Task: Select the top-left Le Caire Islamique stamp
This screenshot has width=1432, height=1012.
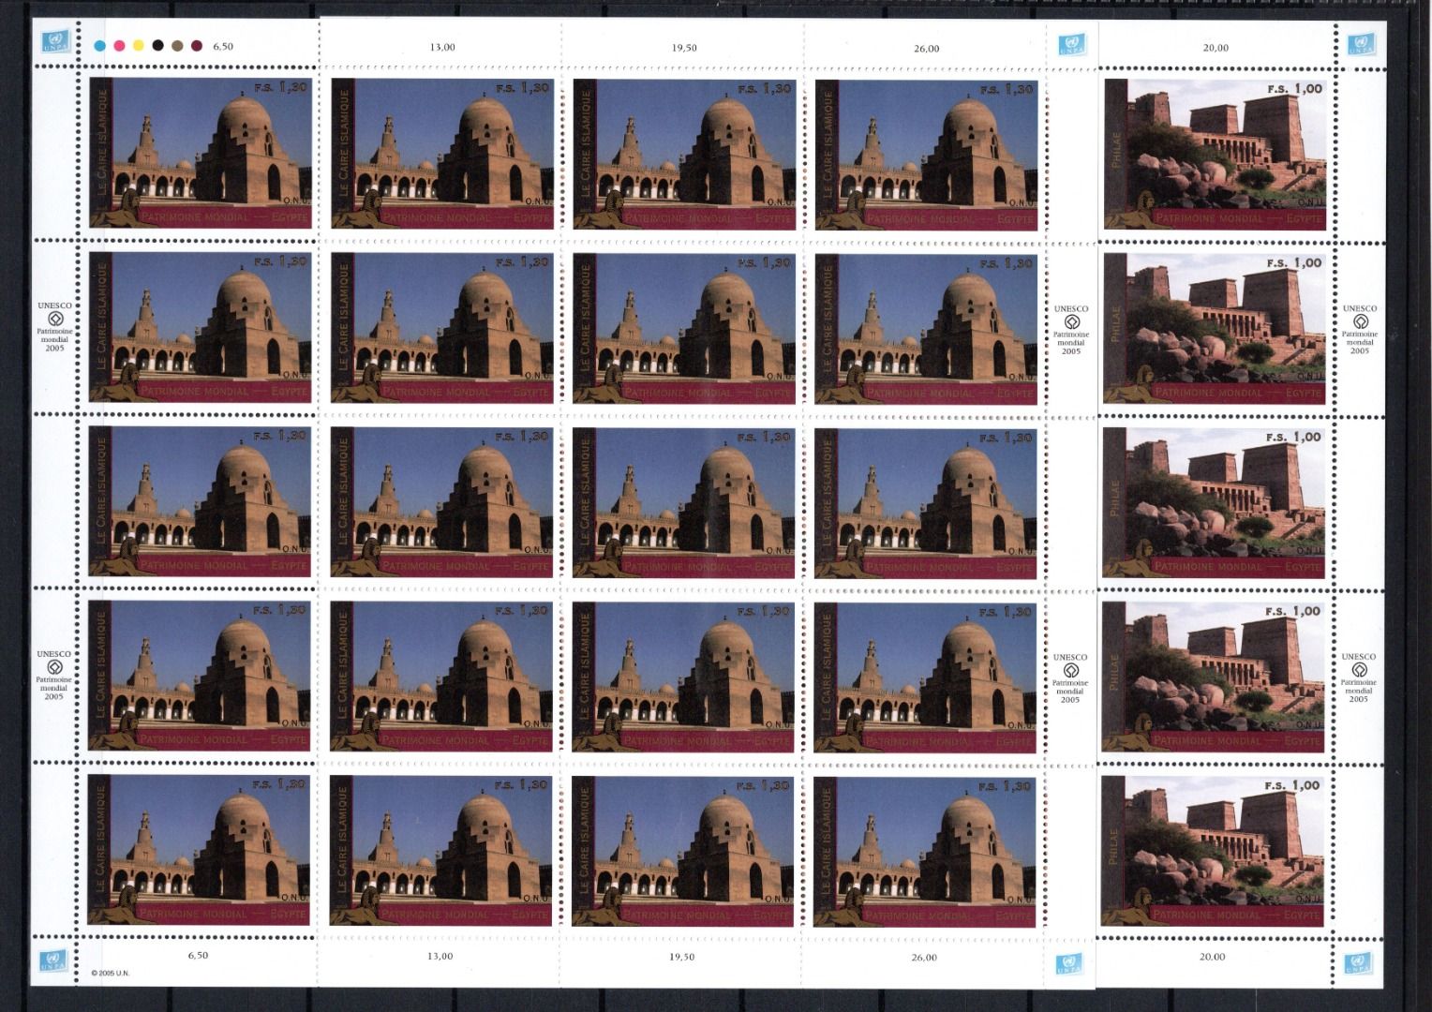Action: click(201, 153)
